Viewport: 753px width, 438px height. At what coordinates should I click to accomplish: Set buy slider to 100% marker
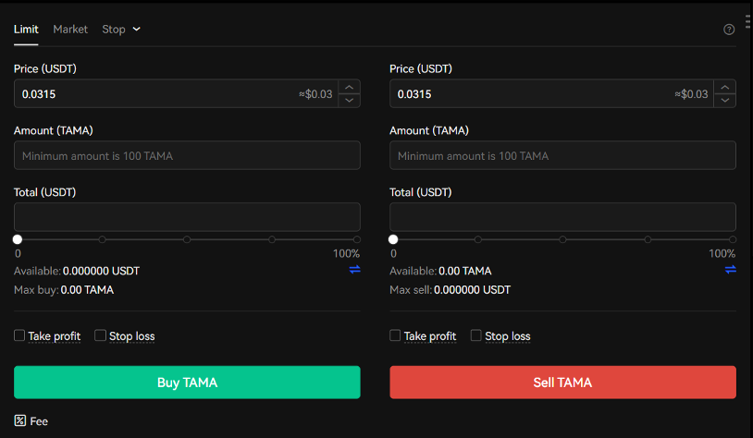357,239
